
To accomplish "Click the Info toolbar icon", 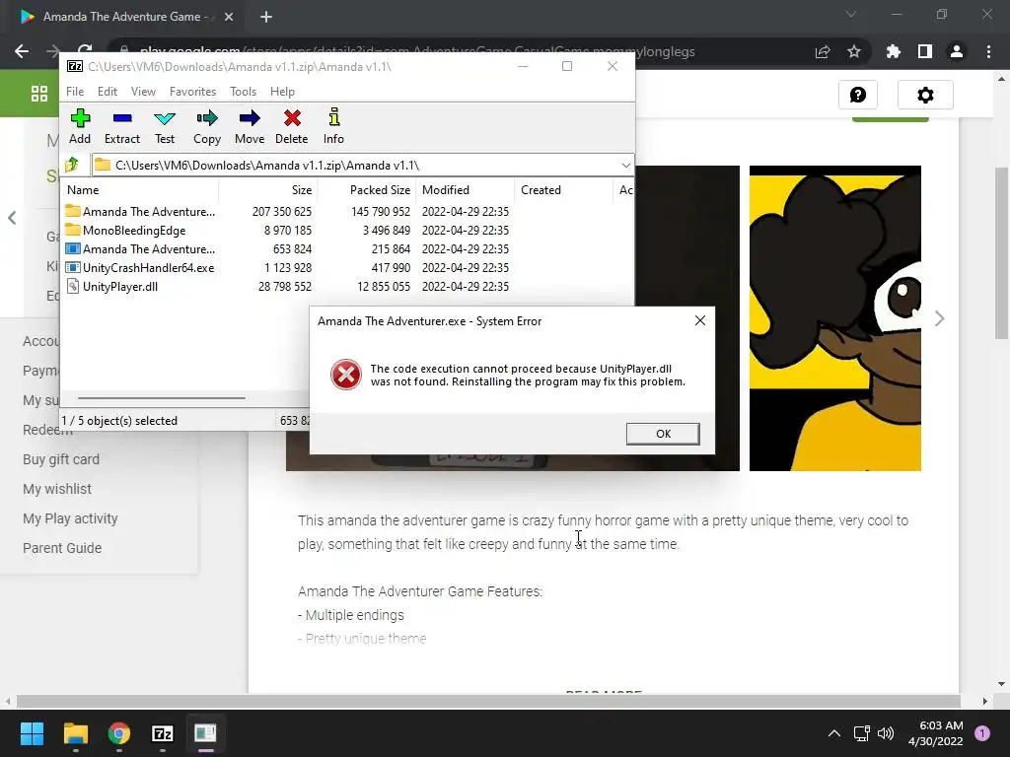I will tap(333, 127).
